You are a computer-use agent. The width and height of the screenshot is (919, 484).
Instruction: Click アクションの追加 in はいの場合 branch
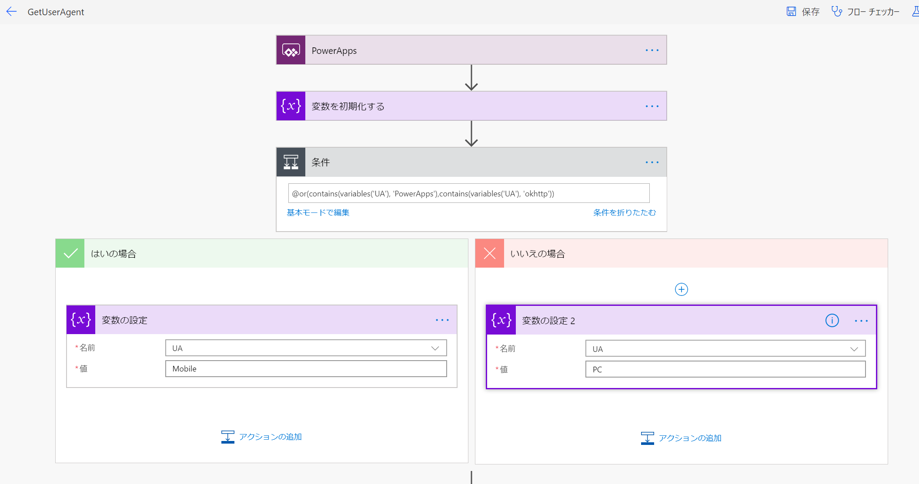(x=261, y=437)
